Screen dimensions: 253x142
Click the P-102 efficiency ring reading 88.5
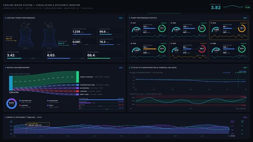coord(202,28)
